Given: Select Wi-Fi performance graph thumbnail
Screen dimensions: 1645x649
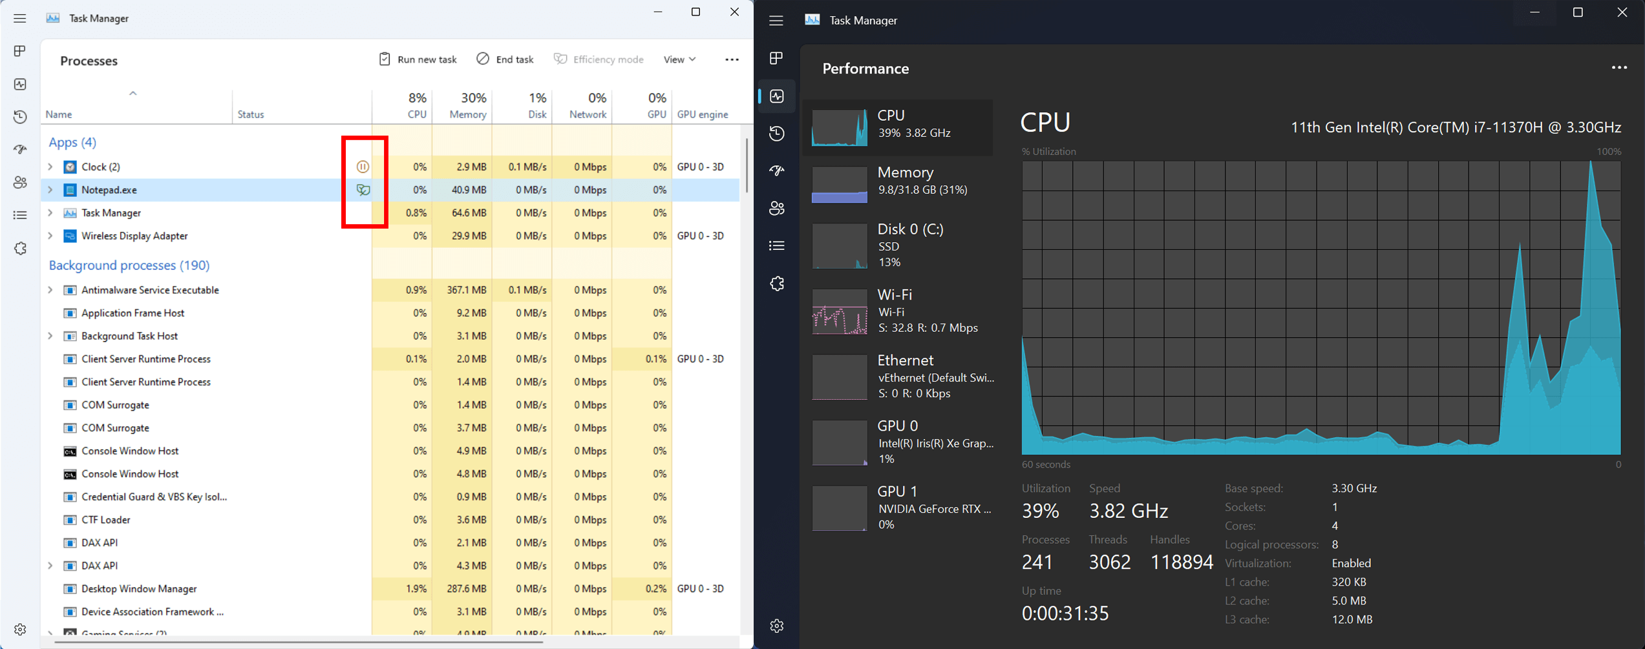Looking at the screenshot, I should [840, 311].
